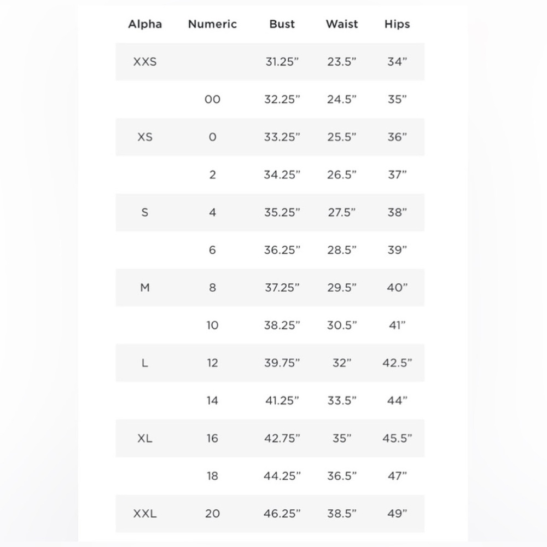Click waist value 26.5"
Viewport: 547px width, 547px height.
click(x=341, y=175)
